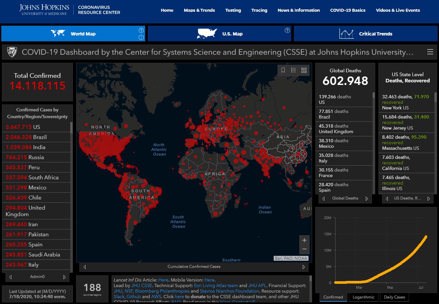Click the U.S. Map help question-mark icon
This screenshot has width=439, height=304.
pos(287,30)
